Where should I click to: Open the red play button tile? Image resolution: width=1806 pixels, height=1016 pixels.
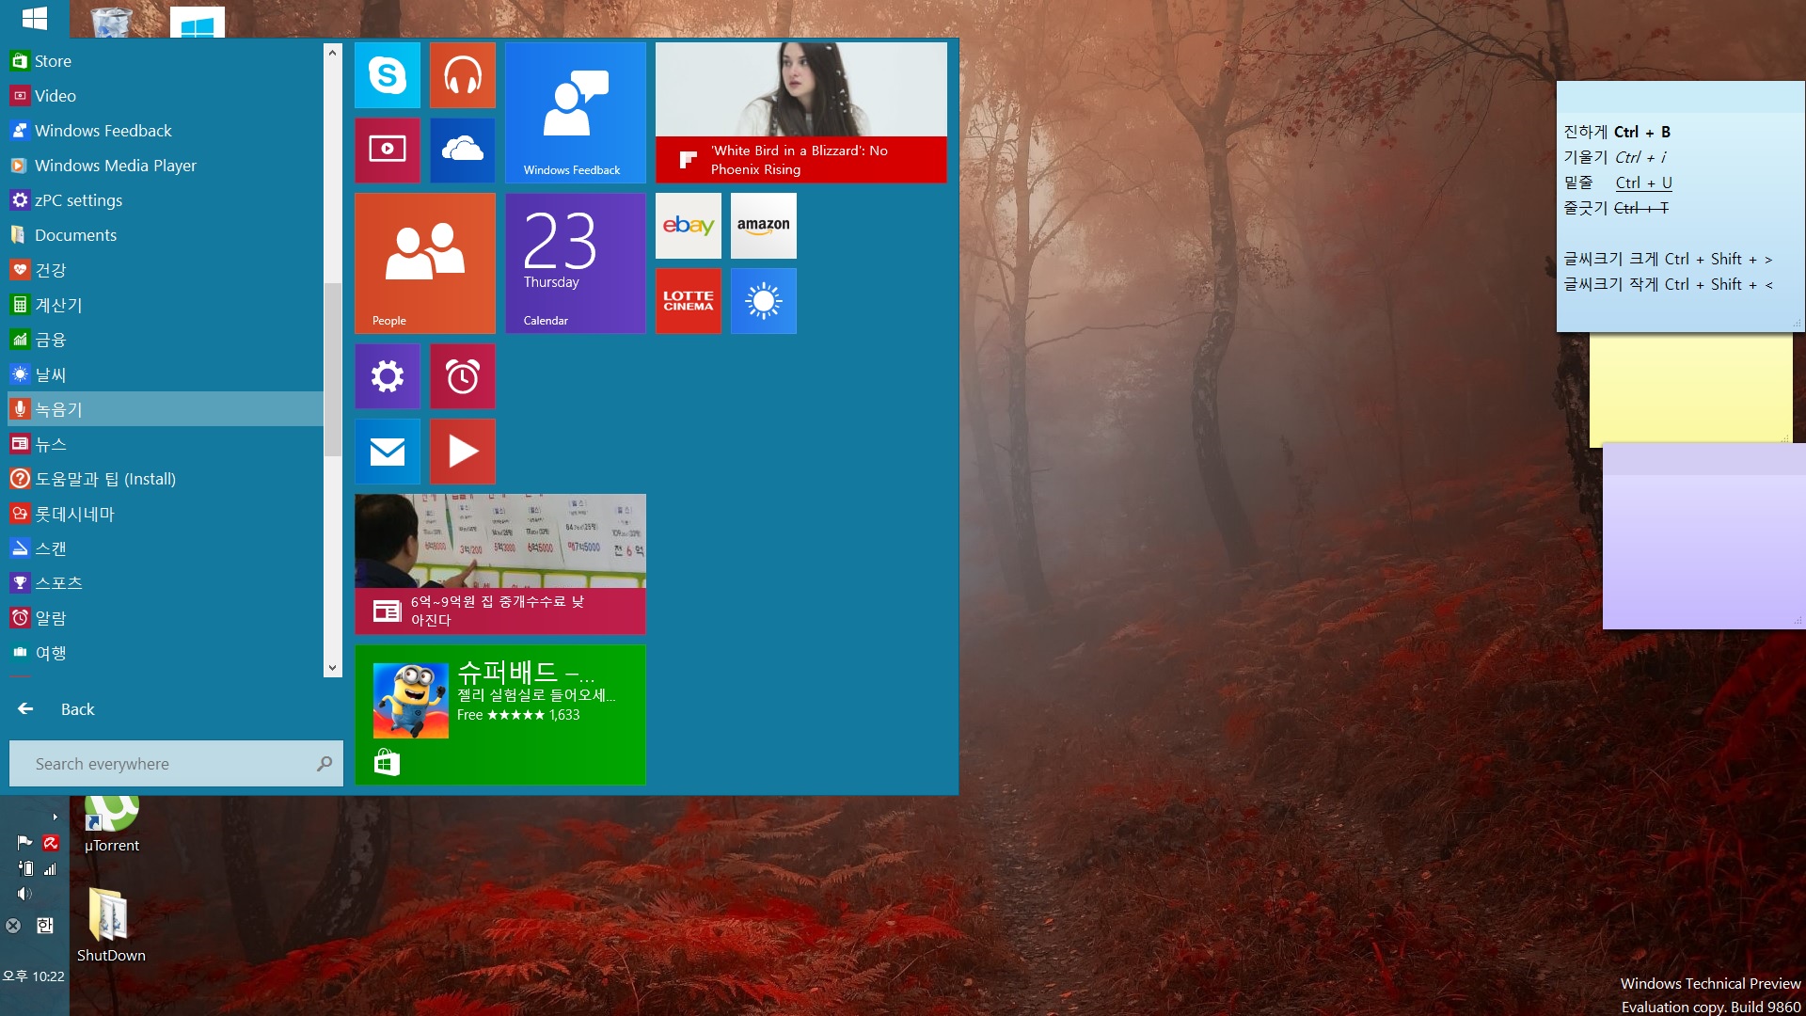click(462, 452)
